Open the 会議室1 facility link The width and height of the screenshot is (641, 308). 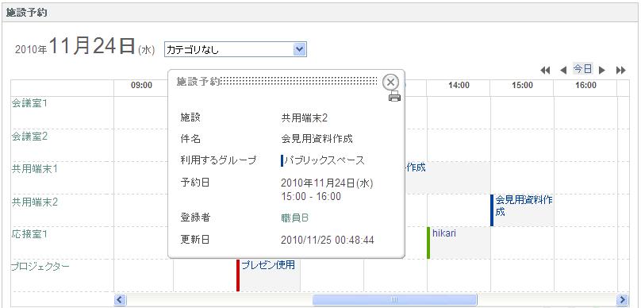(x=29, y=103)
